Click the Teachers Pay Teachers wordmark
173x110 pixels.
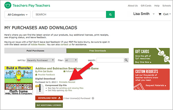(x=31, y=5)
